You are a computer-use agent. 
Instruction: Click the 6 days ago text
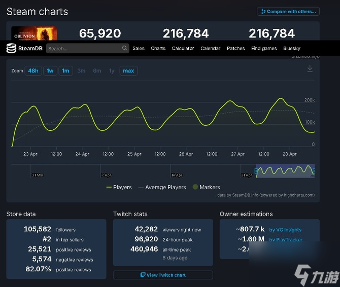pyautogui.click(x=175, y=258)
